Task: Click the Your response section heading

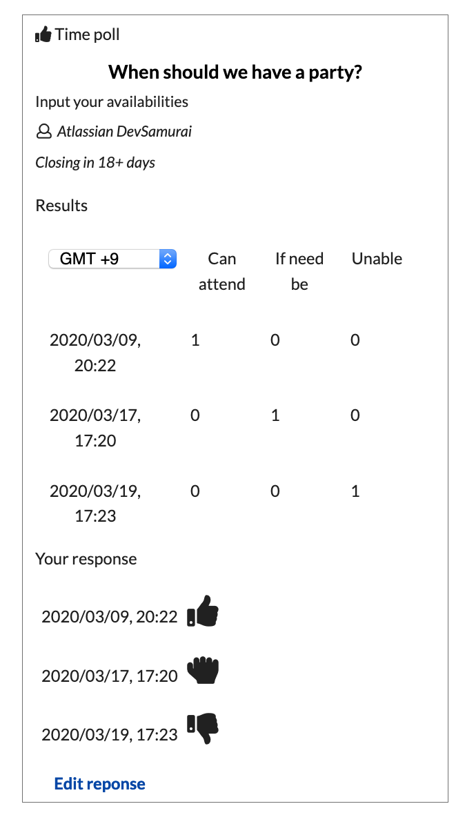Action: click(86, 559)
